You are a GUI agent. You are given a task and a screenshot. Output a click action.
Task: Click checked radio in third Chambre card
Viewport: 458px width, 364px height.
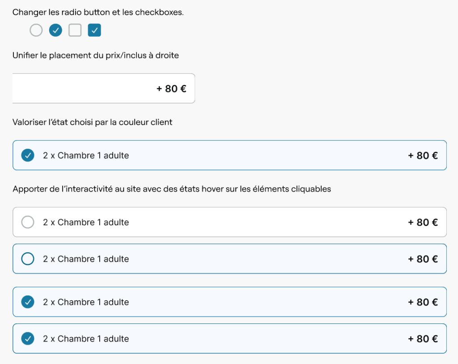click(28, 302)
